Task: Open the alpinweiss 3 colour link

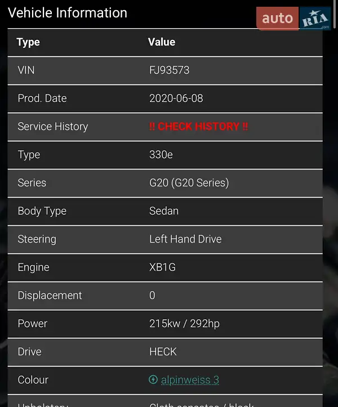Action: tap(190, 380)
